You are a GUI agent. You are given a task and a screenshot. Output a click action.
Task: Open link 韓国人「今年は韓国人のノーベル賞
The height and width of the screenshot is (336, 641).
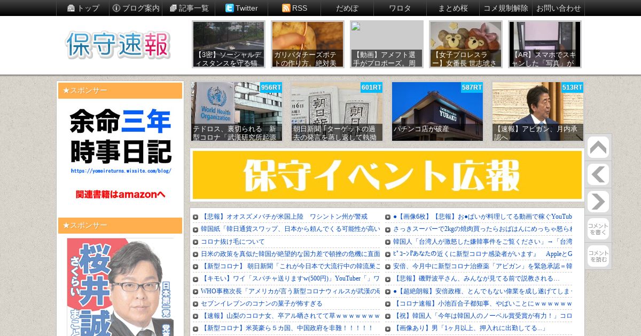click(x=482, y=316)
